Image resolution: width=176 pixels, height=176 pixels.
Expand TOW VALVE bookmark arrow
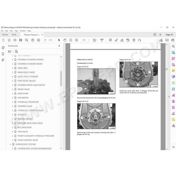tap(13, 132)
